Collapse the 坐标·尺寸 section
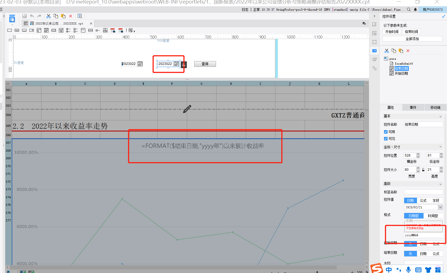This screenshot has width=447, height=273. [x=440, y=147]
